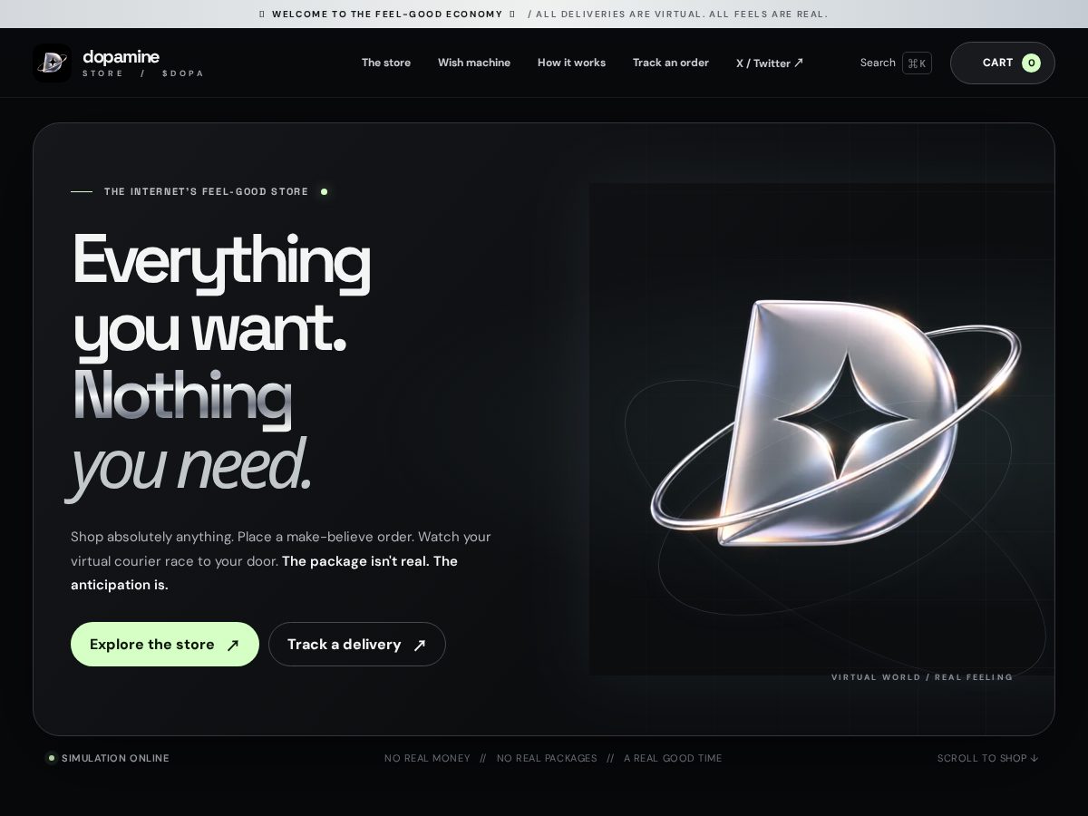Viewport: 1088px width, 816px height.
Task: Open How it works page
Action: pyautogui.click(x=571, y=63)
